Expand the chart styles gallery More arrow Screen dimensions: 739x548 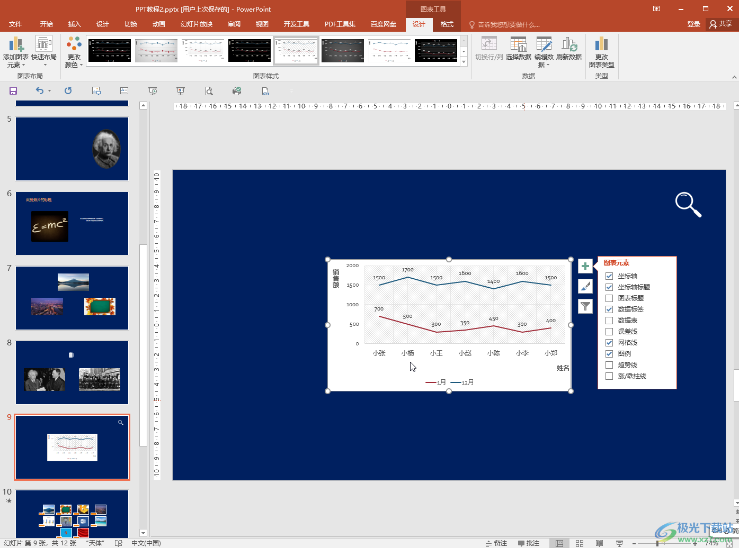(464, 62)
